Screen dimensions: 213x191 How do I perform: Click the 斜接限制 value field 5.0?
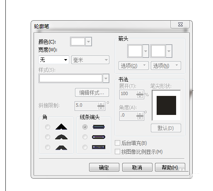click(86, 106)
